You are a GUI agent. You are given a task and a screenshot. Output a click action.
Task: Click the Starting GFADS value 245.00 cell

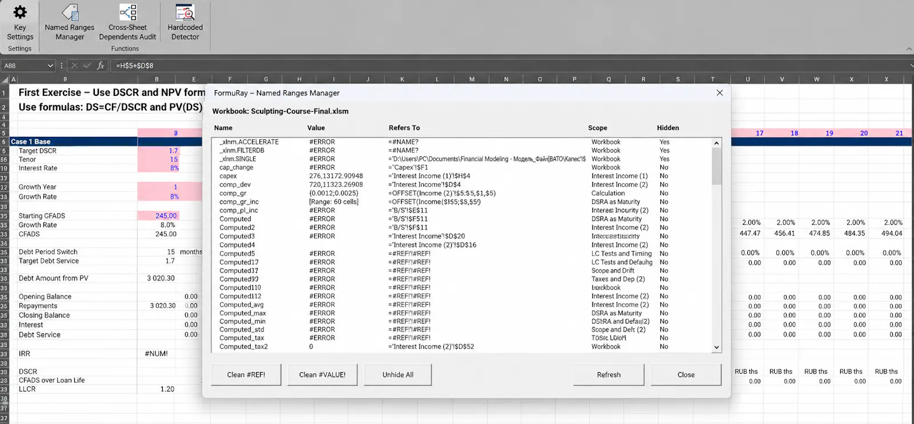coord(158,216)
